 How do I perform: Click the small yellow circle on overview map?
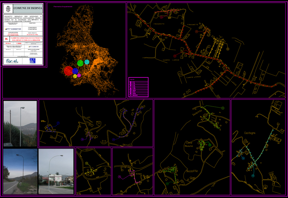75,76
